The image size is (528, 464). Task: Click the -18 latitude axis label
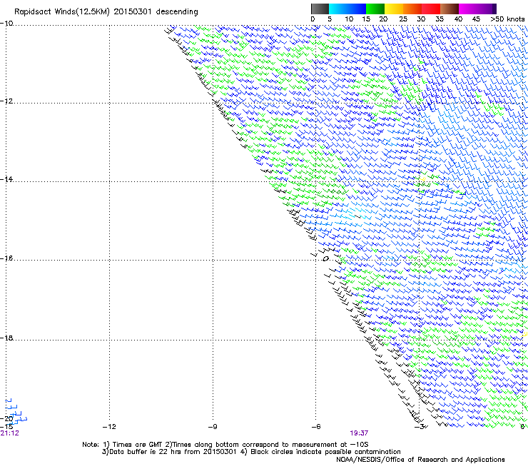click(6, 338)
